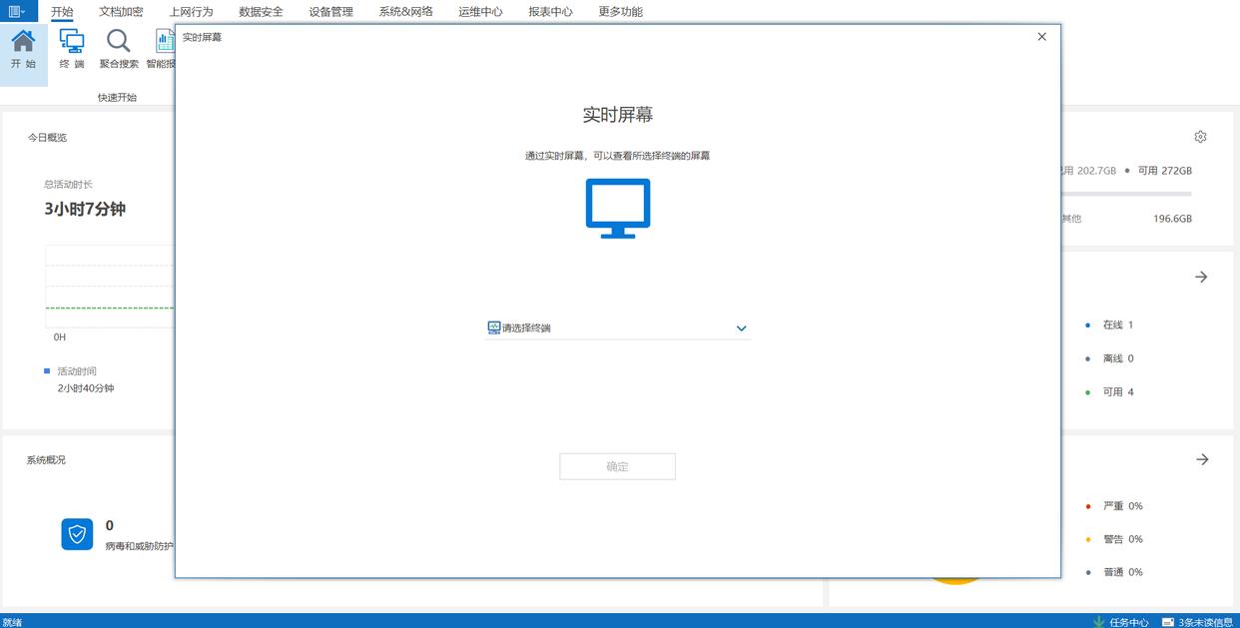
Task: Open the 上网行为 tab
Action: click(191, 12)
